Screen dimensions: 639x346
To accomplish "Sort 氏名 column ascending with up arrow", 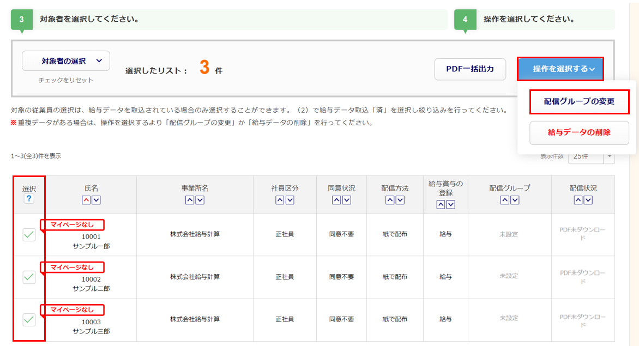I will tap(86, 200).
